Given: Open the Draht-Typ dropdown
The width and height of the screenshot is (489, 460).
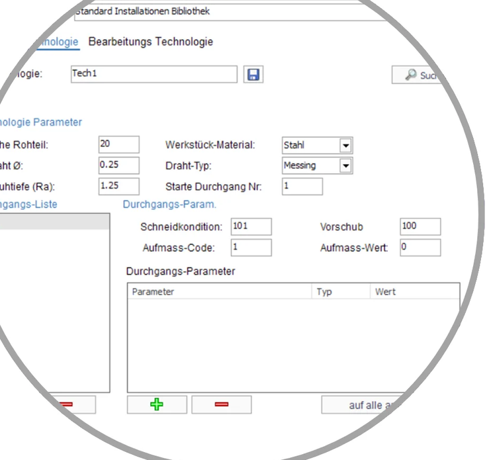Looking at the screenshot, I should coord(345,165).
